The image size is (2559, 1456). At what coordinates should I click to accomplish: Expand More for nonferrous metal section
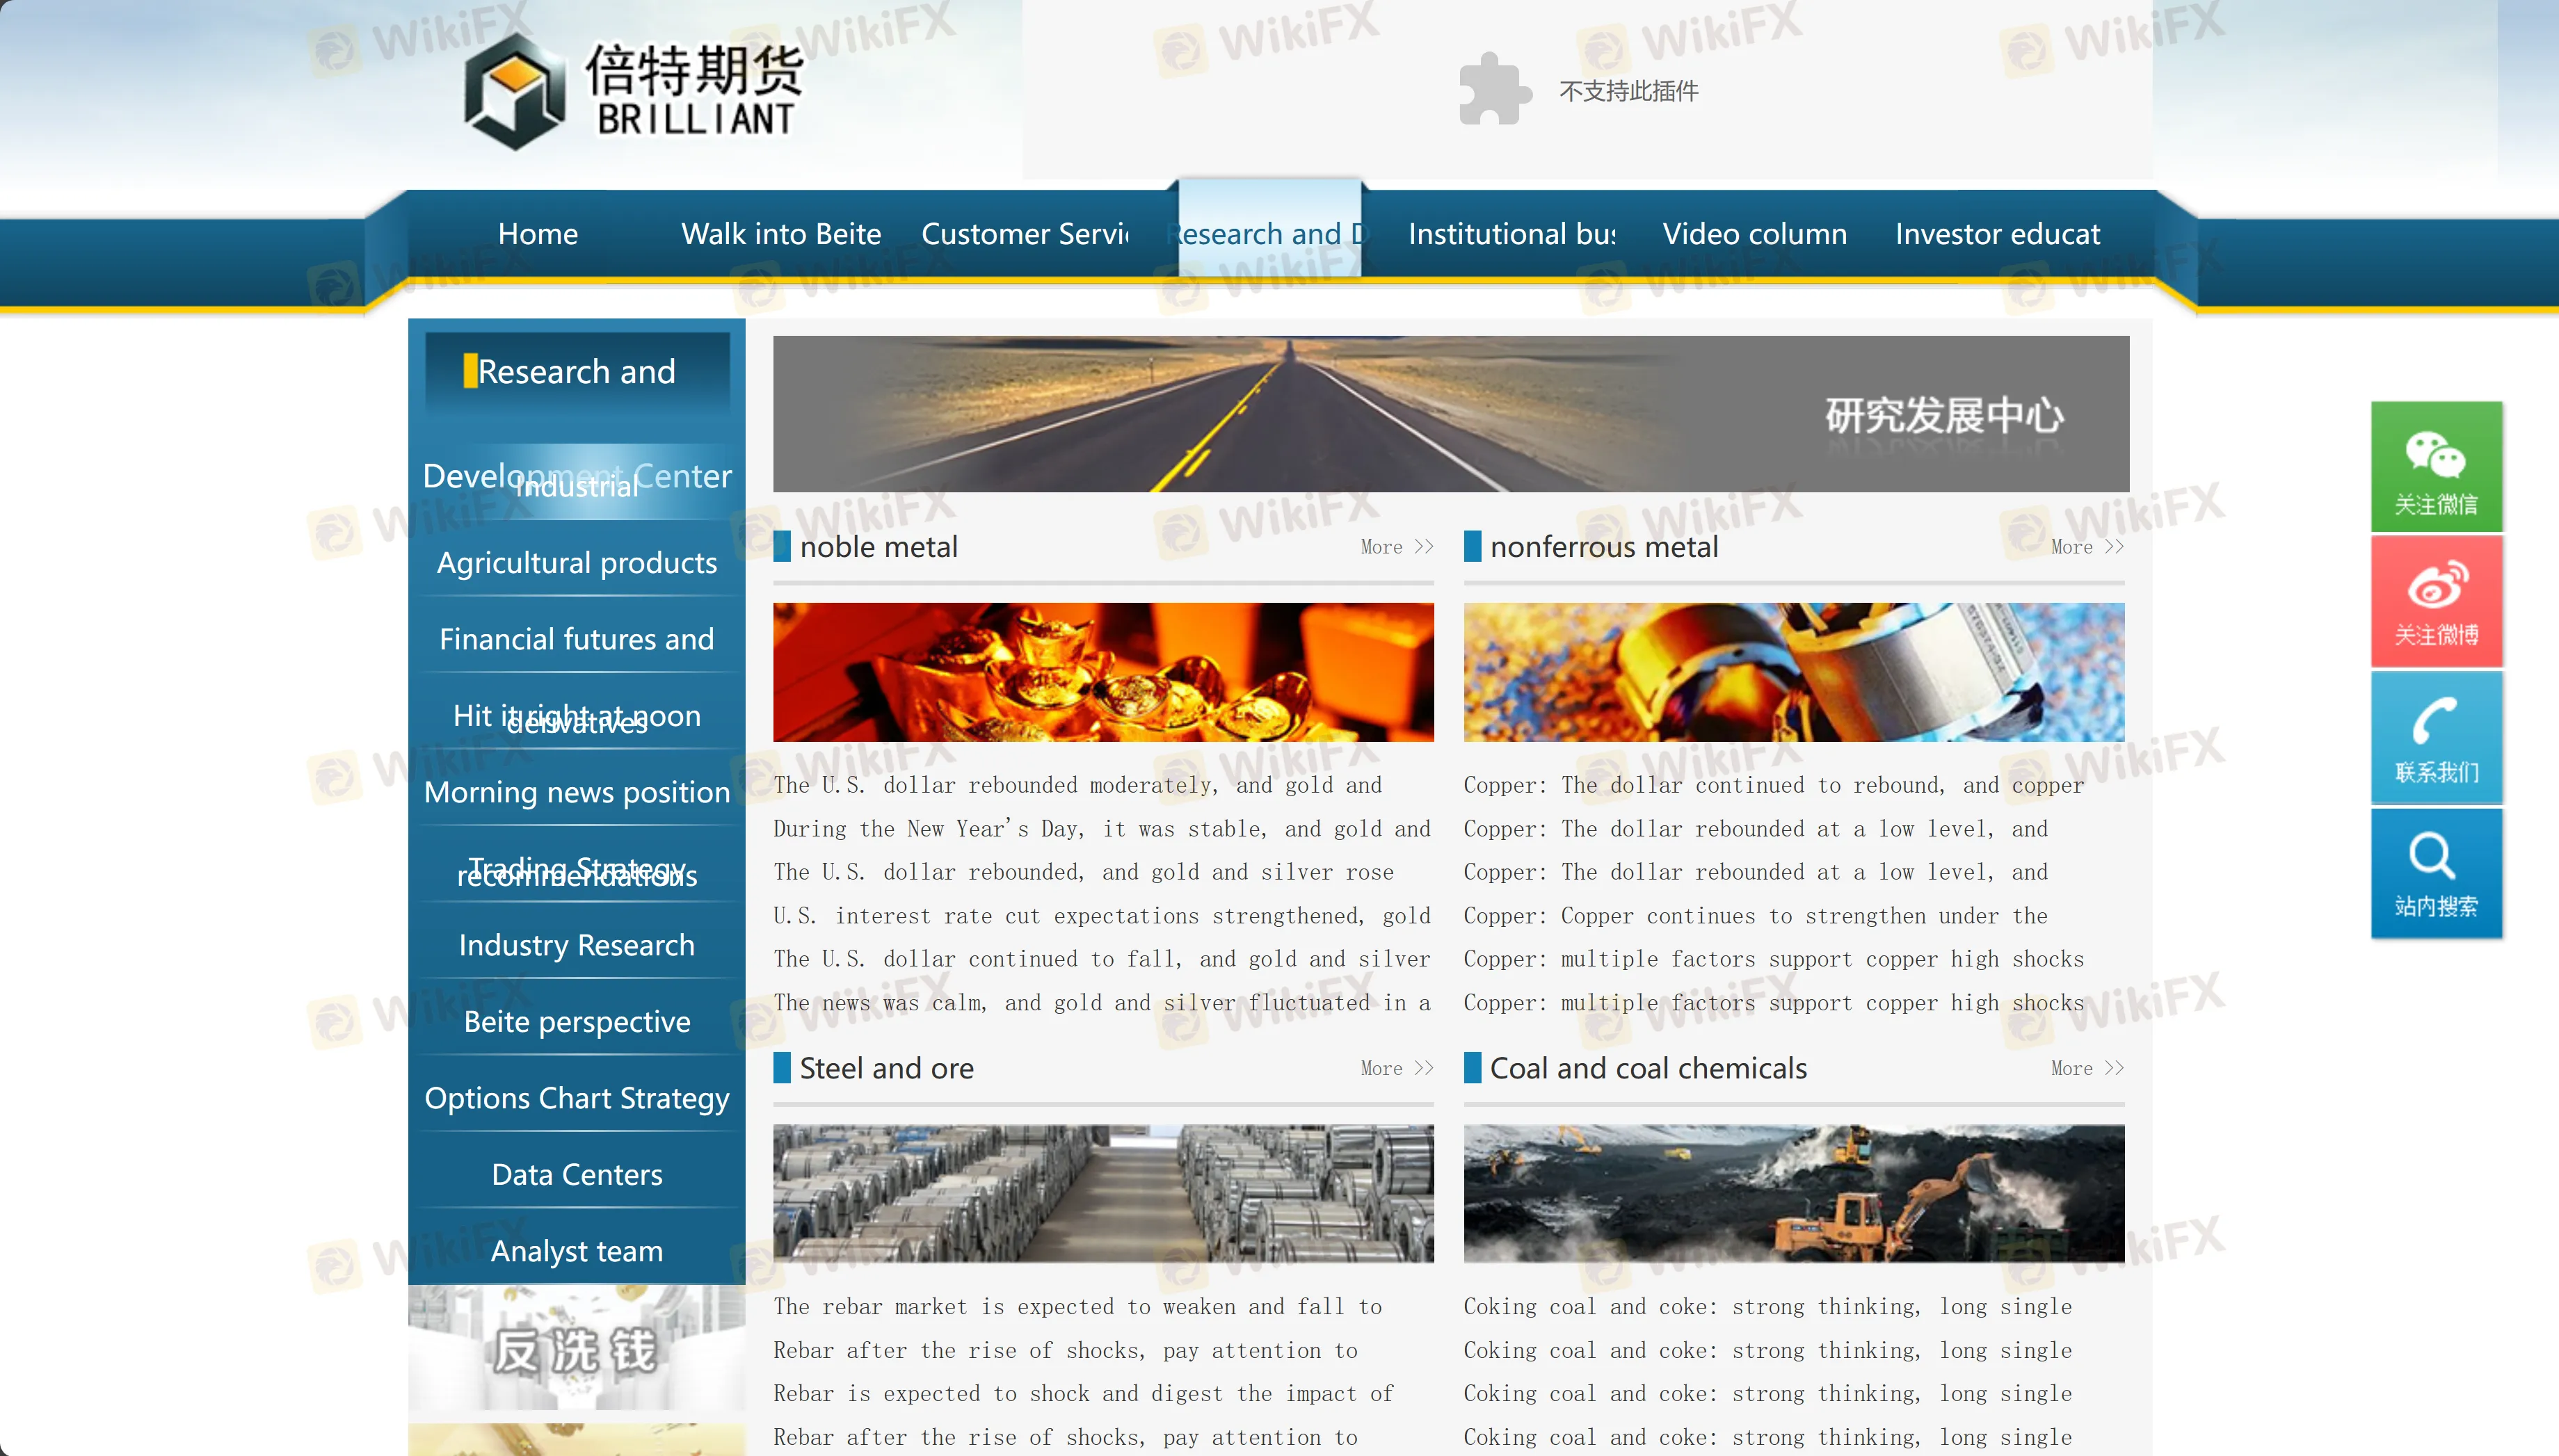pos(2087,547)
